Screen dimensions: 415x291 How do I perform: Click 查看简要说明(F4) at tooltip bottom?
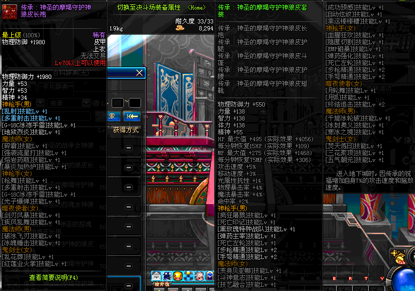tap(53, 278)
